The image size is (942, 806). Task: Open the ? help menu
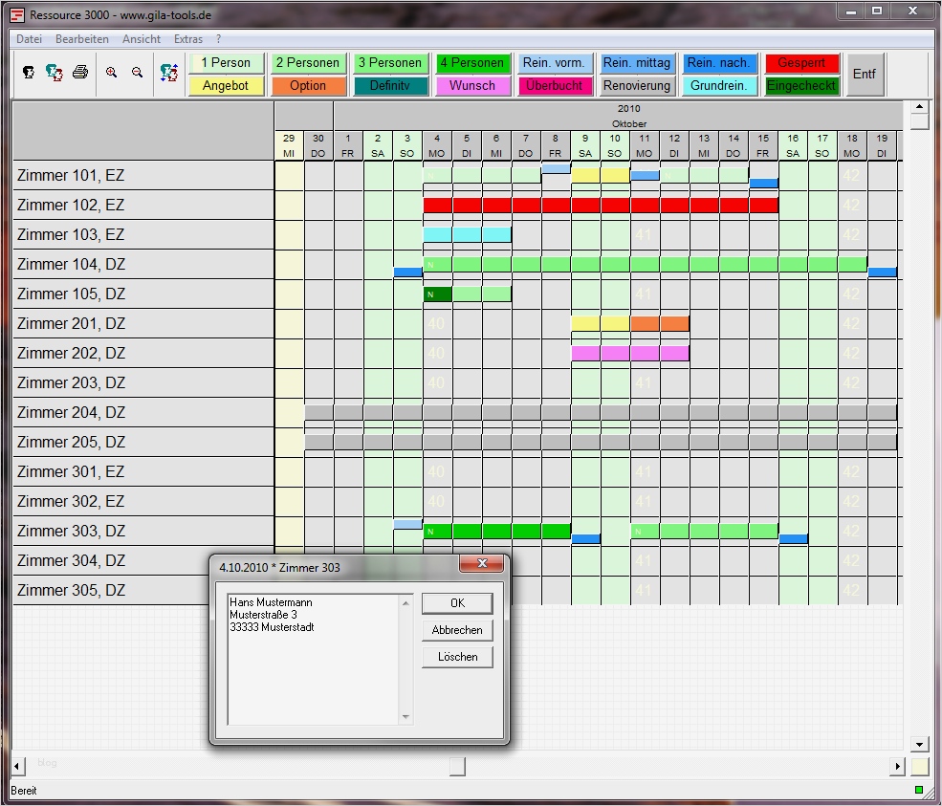click(218, 39)
